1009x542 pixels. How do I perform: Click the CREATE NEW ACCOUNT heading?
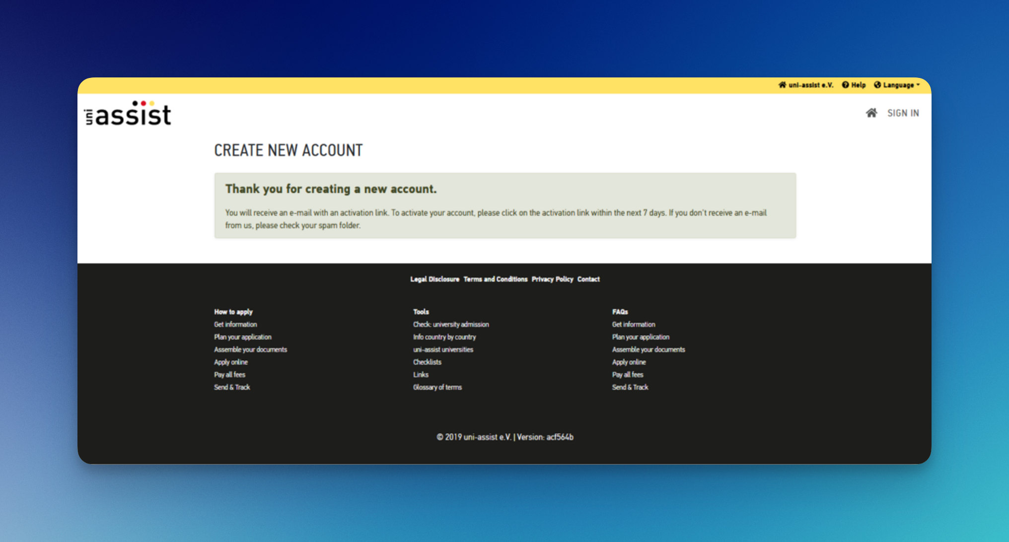(x=288, y=150)
